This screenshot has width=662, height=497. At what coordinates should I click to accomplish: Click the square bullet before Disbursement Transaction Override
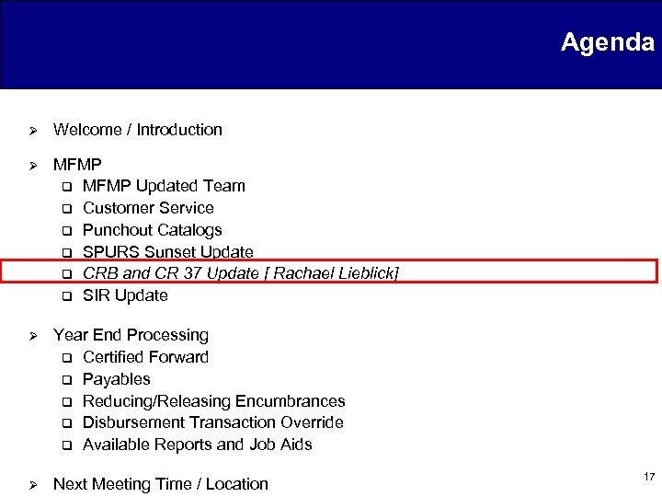pyautogui.click(x=67, y=423)
